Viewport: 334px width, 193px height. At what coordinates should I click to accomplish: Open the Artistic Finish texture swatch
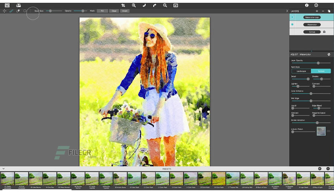pos(321,131)
